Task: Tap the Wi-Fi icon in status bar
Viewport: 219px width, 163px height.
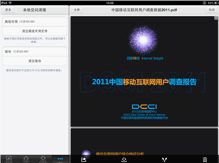Action: [10, 3]
